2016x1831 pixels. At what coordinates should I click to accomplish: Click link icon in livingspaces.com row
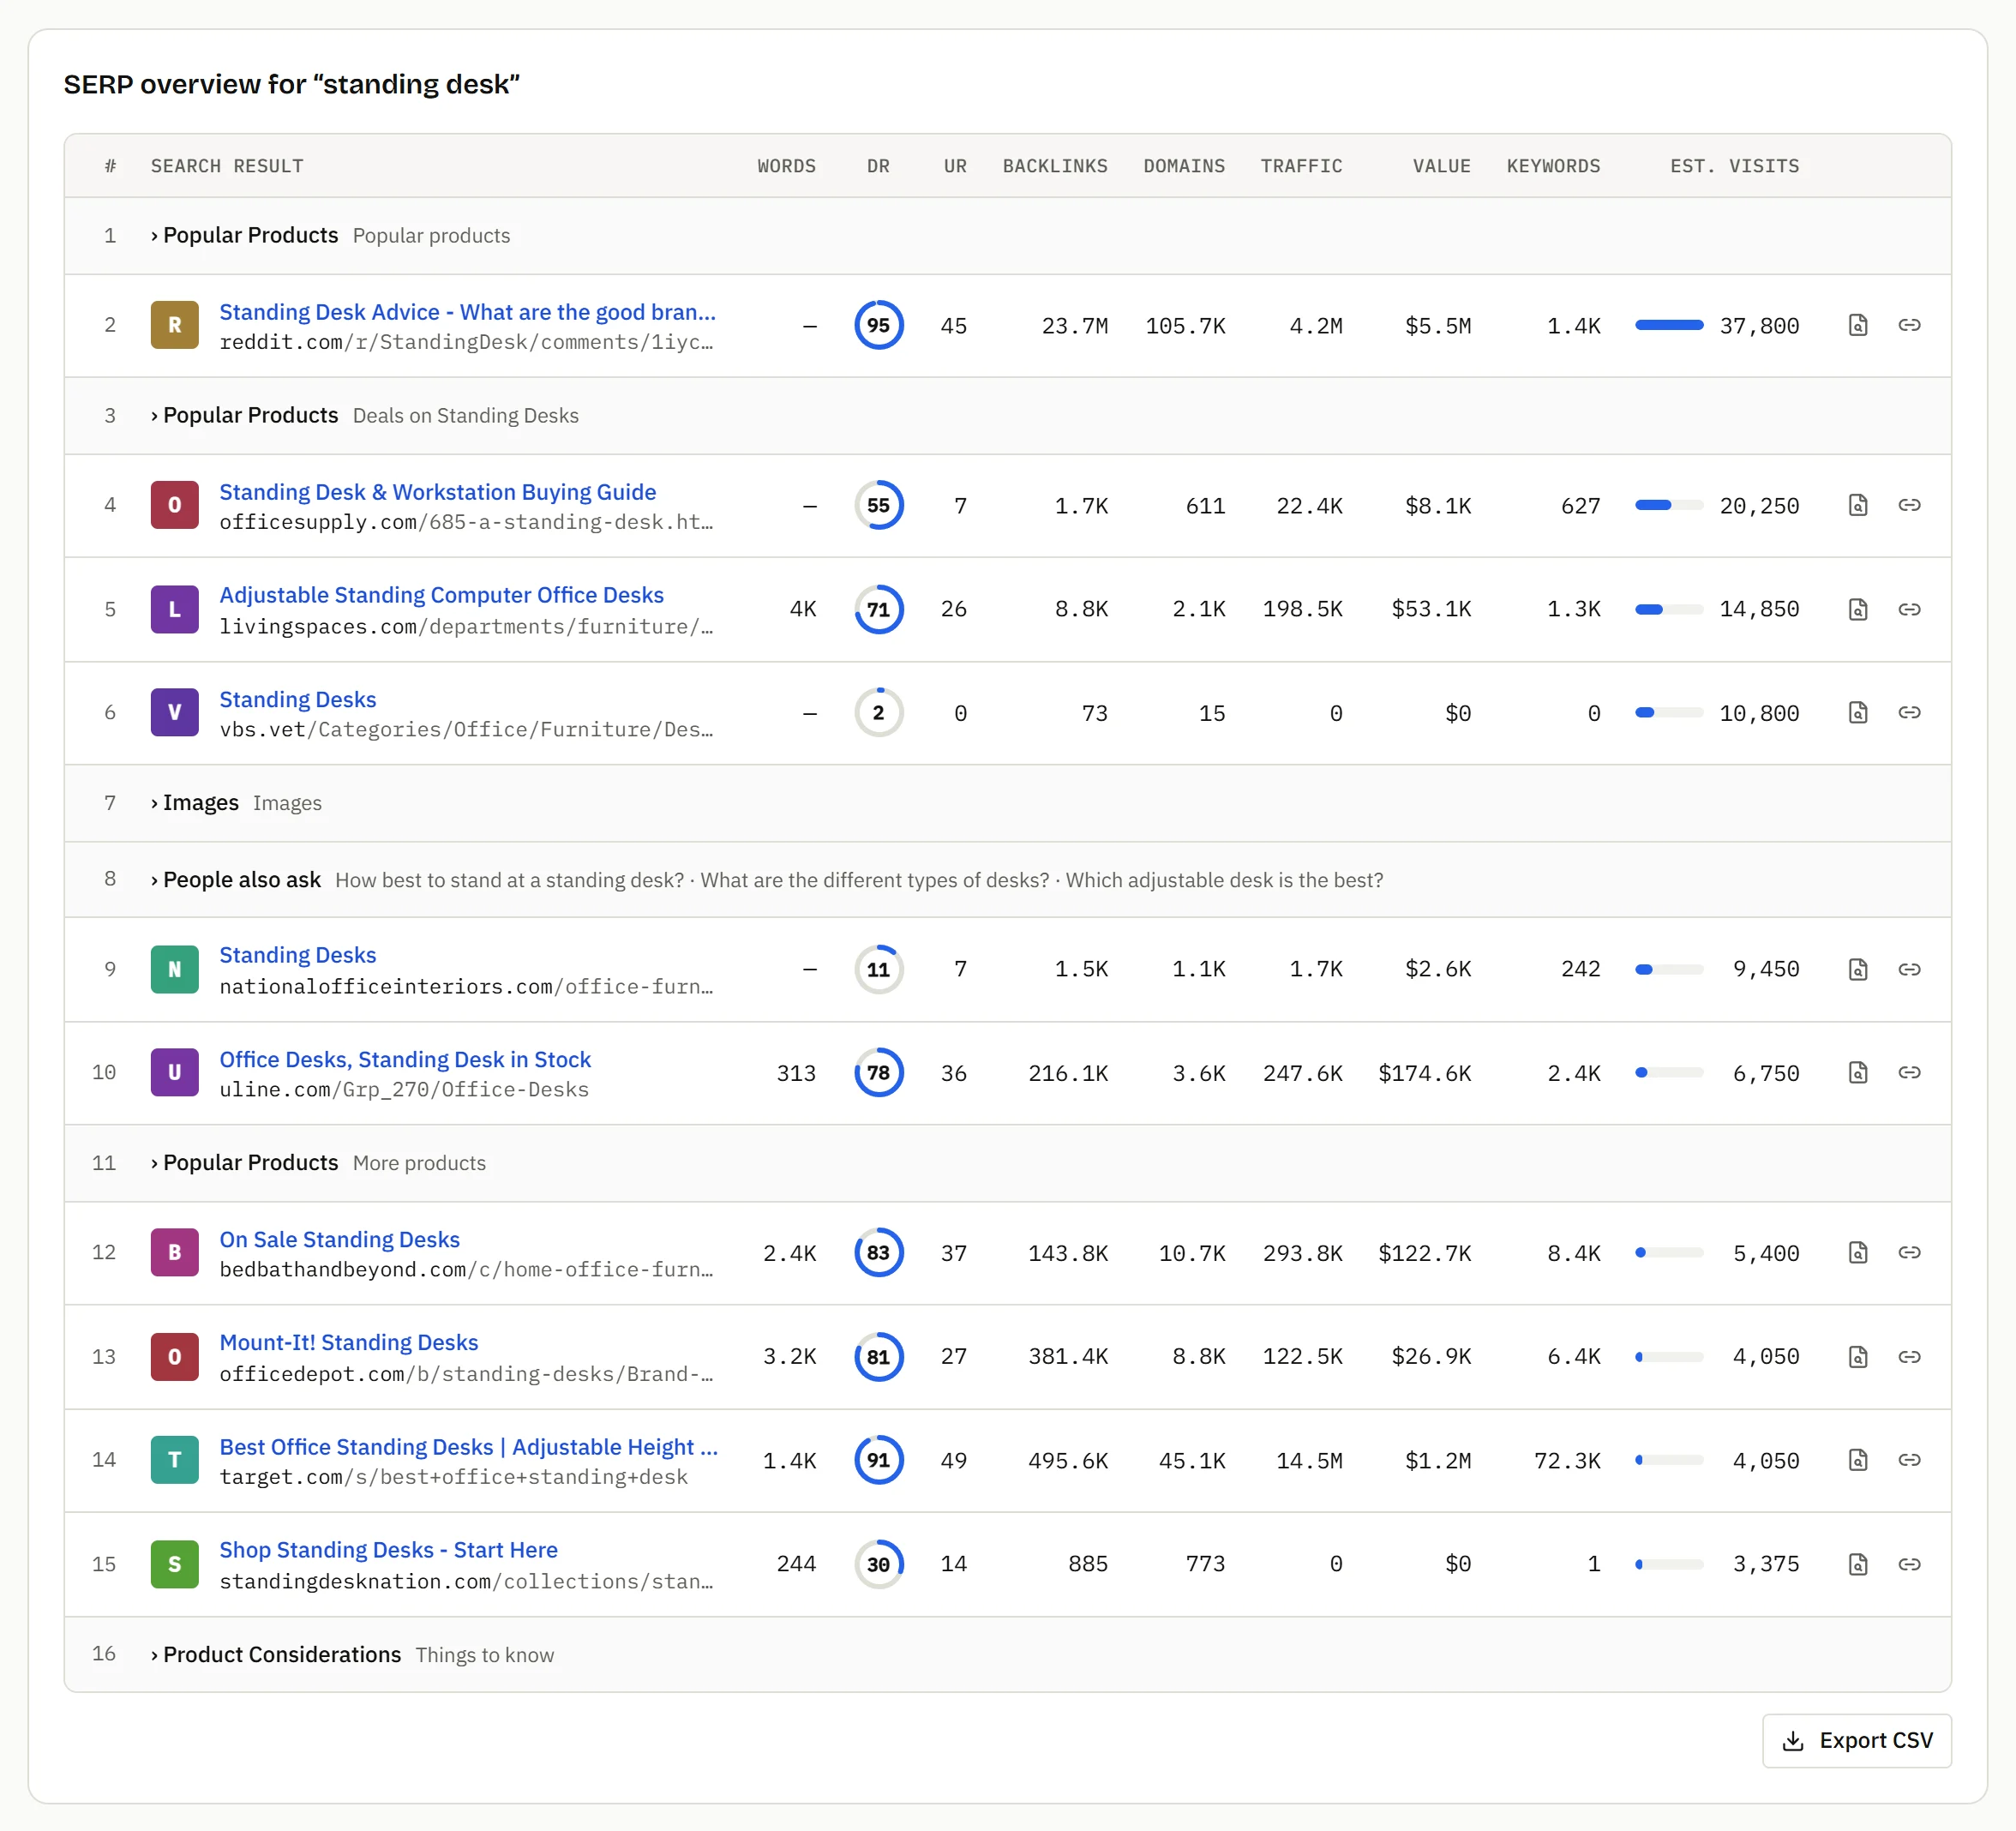click(x=1909, y=609)
